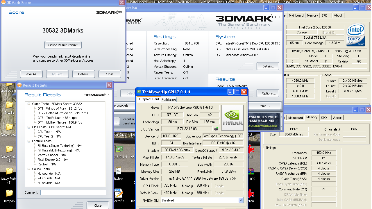This screenshot has height=209, width=372.
Task: Select the 'Ragtroll' result row
Action: pos(46,164)
